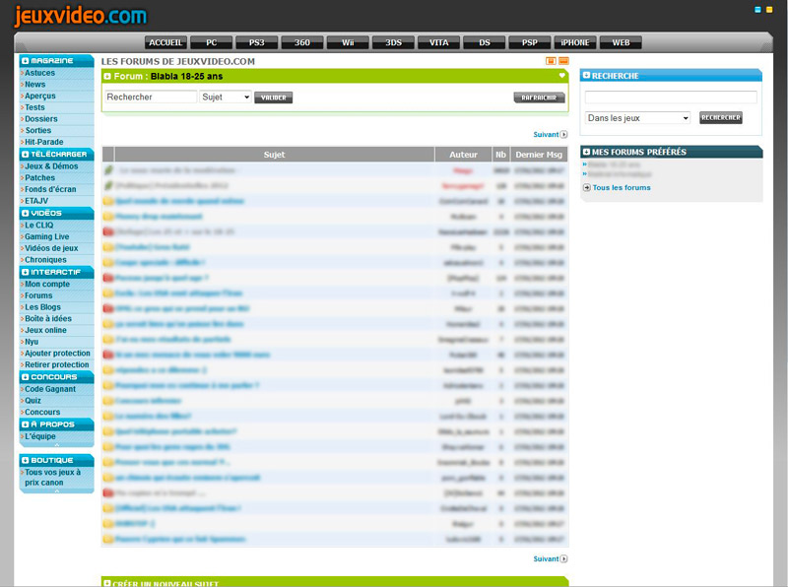Open the Hit-Parade link
Viewport: 788px width, 587px height.
pos(44,142)
